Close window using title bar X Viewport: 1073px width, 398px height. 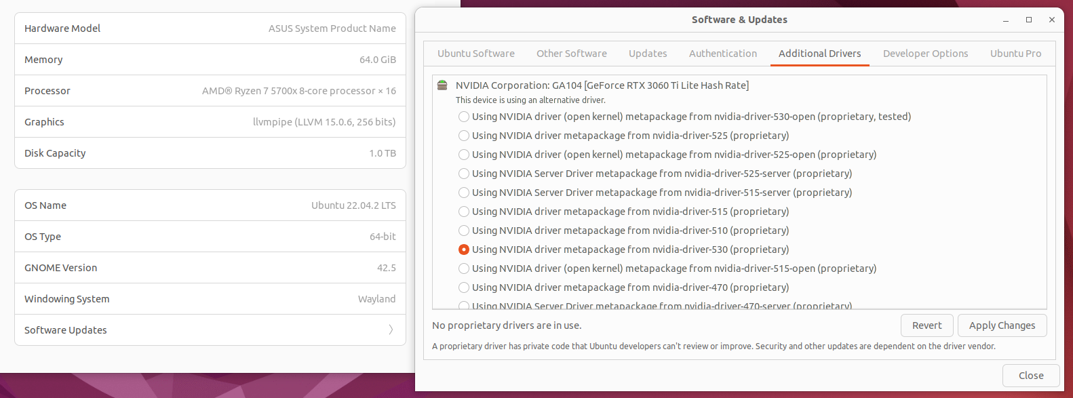[1052, 20]
